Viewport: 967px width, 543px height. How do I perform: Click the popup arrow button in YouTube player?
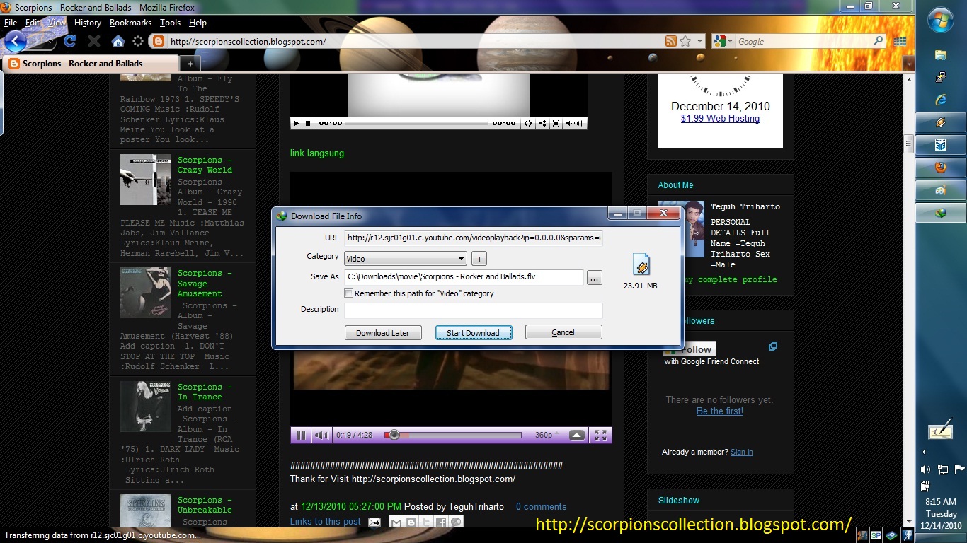pyautogui.click(x=577, y=435)
